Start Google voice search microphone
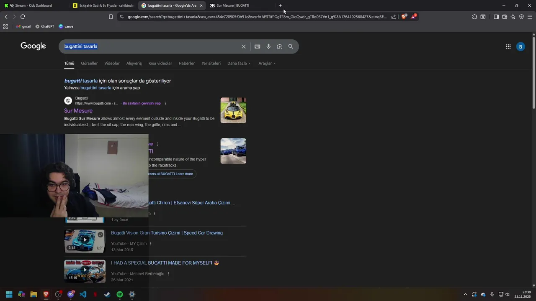Viewport: 536px width, 301px height. pyautogui.click(x=268, y=46)
